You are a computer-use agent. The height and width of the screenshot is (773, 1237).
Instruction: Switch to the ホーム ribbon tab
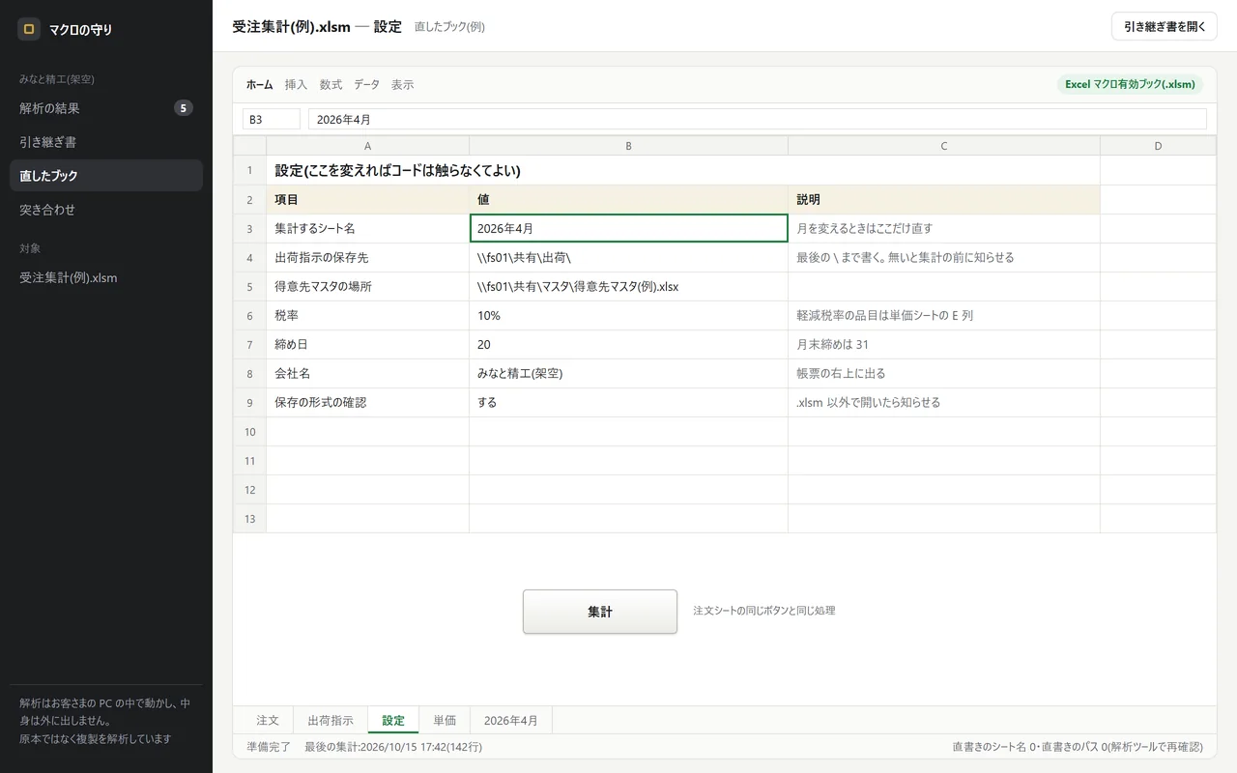click(x=259, y=85)
